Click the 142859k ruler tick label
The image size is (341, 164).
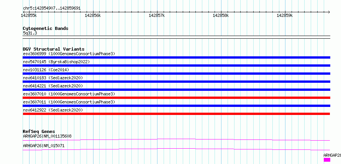[x=285, y=15]
